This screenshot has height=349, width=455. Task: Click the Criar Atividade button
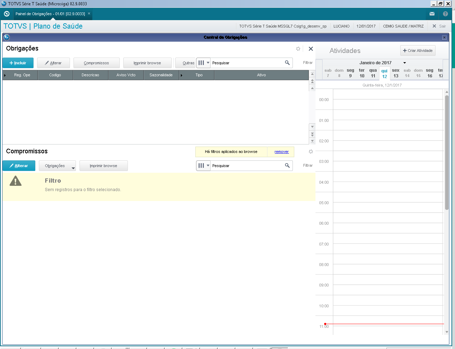(418, 51)
